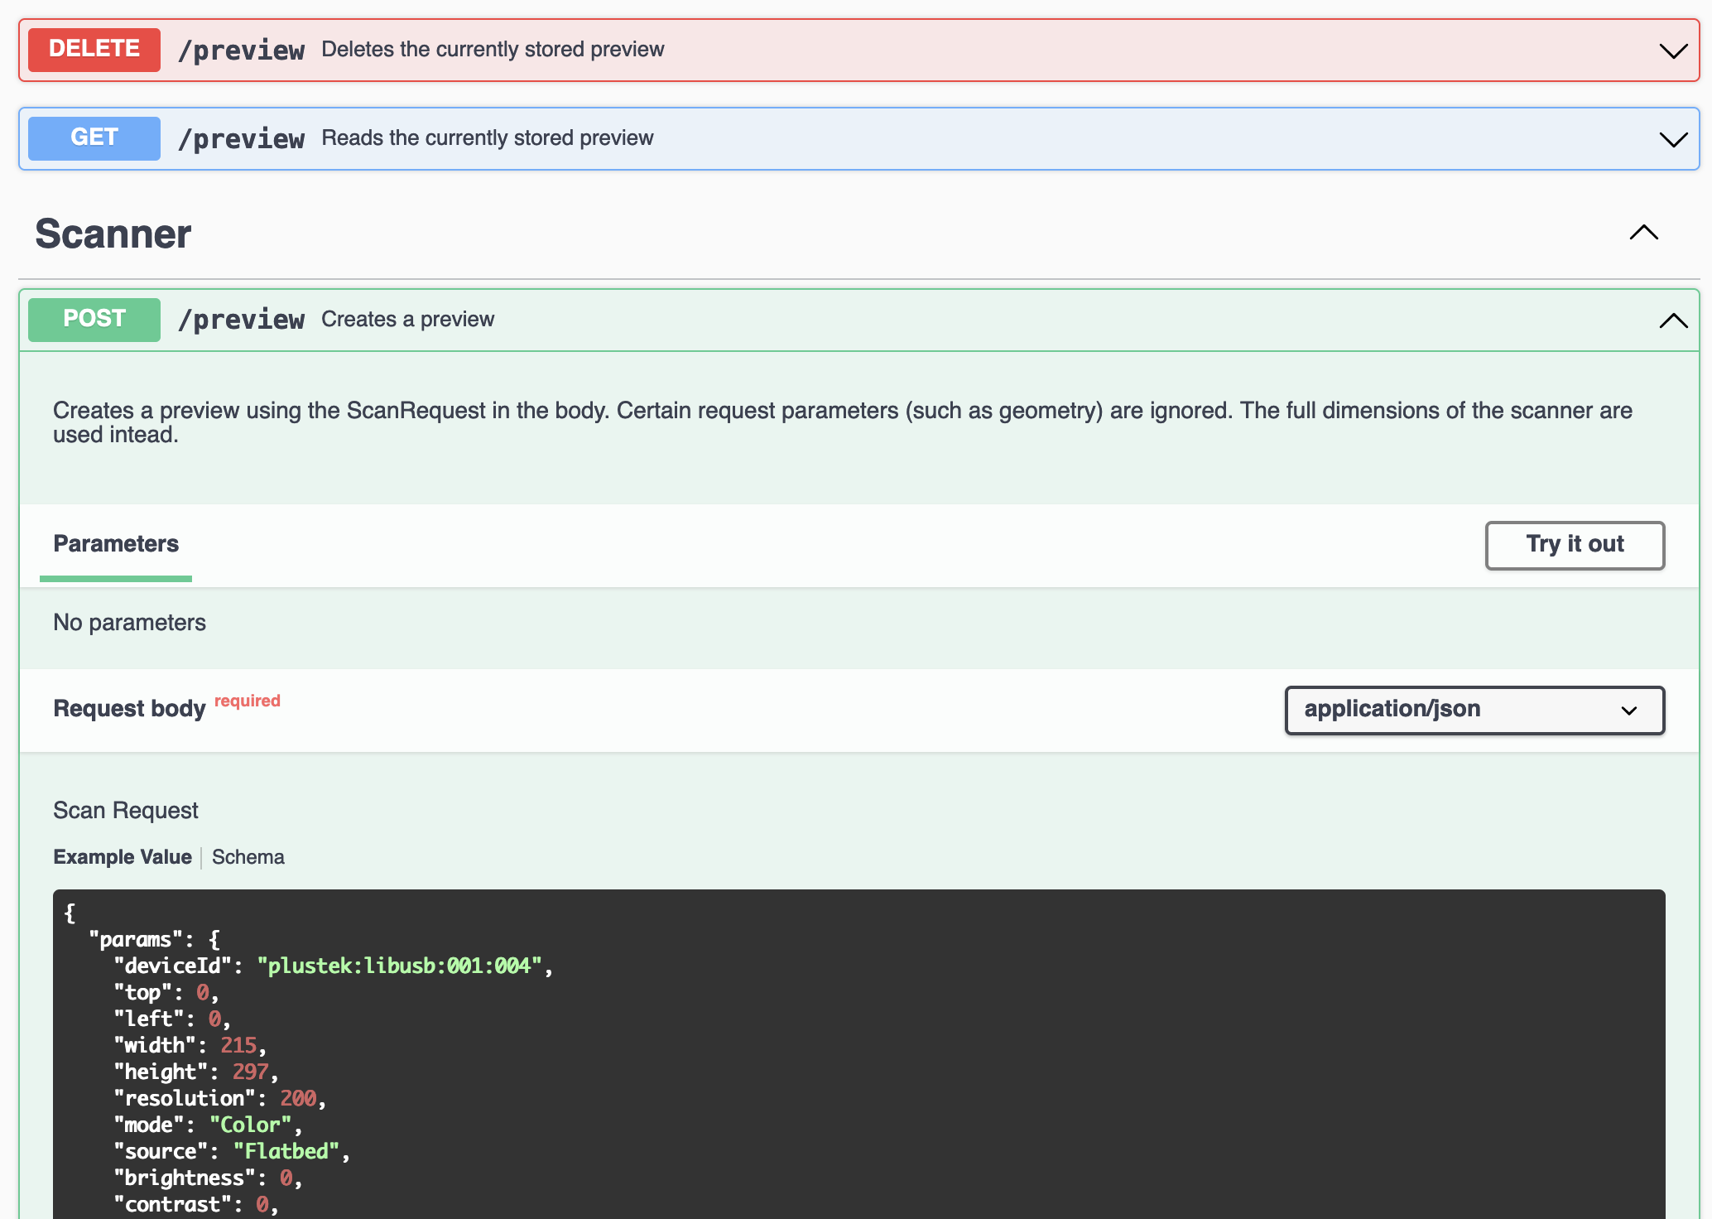Click the blue GET method badge
Screen dimensions: 1712x1219
tap(94, 137)
